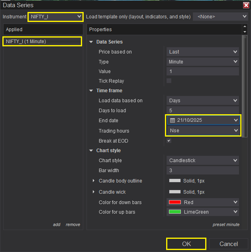Close the Data Series dialog window
The height and width of the screenshot is (252, 251).
246,5
